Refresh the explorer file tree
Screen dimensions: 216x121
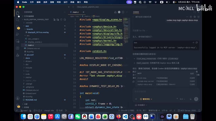pyautogui.click(x=61, y=19)
